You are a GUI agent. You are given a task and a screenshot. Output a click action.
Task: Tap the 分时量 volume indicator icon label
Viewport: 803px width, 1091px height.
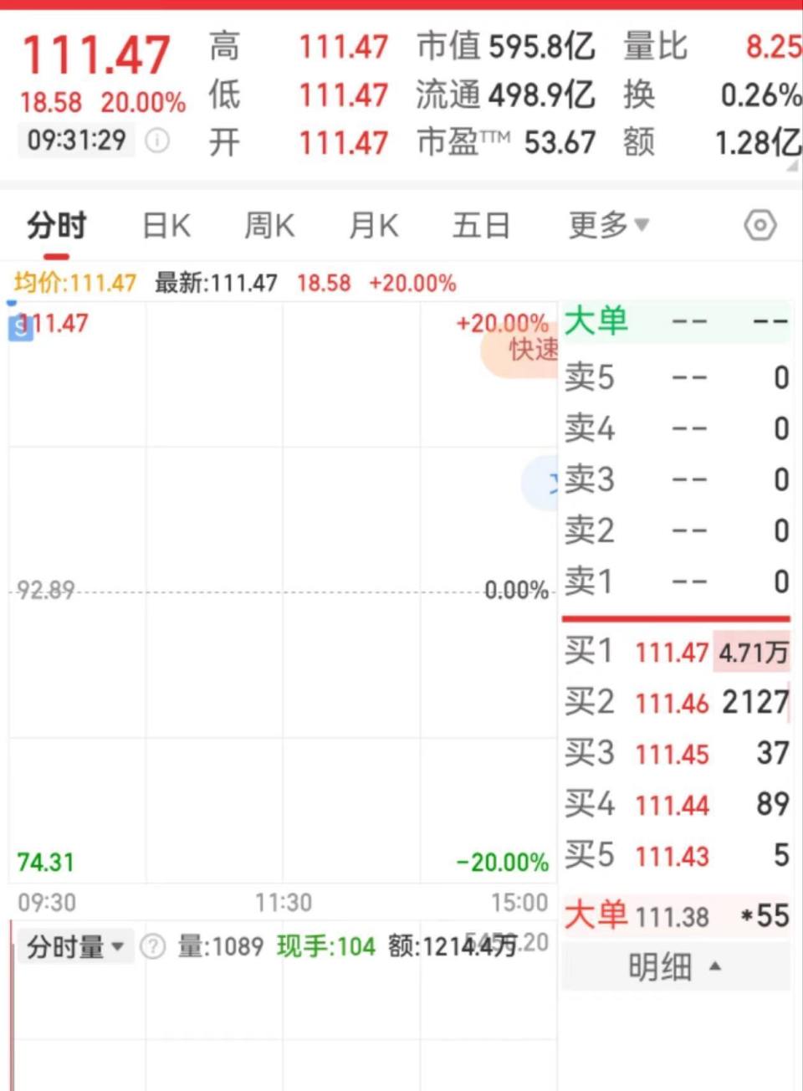pyautogui.click(x=63, y=947)
